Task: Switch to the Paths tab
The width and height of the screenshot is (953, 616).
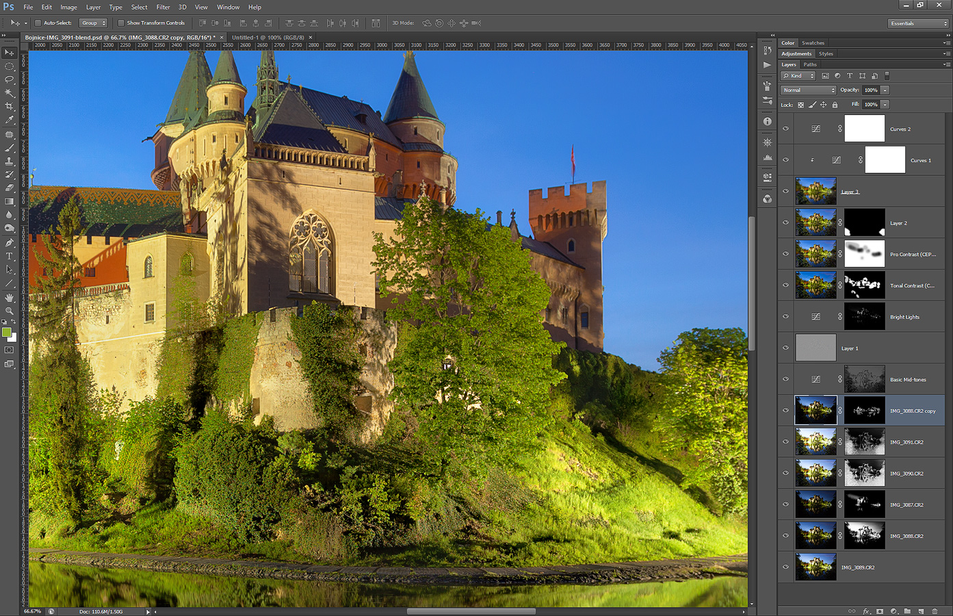Action: point(810,64)
